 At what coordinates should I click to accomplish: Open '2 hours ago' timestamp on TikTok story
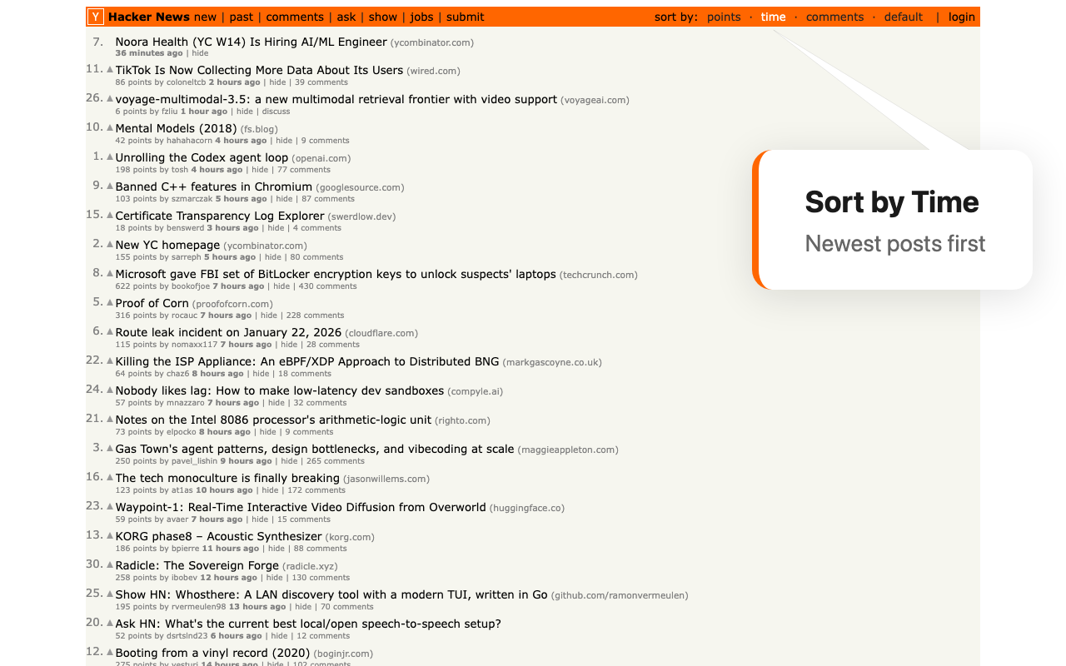tap(234, 82)
